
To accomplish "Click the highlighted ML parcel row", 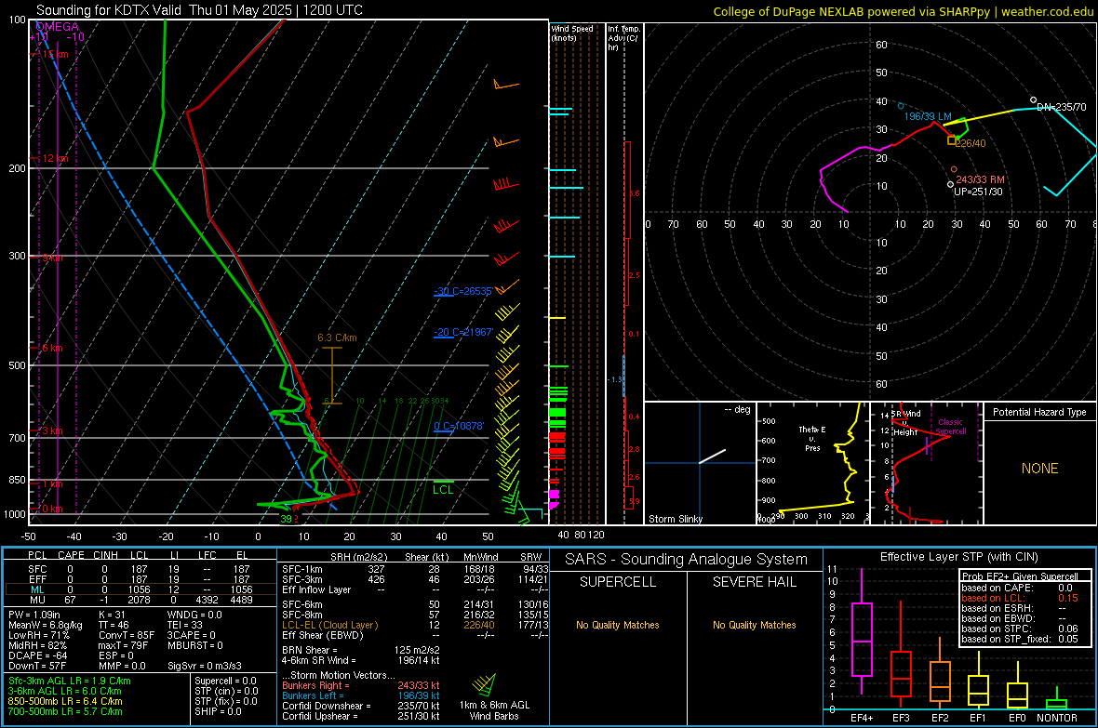I will (140, 589).
